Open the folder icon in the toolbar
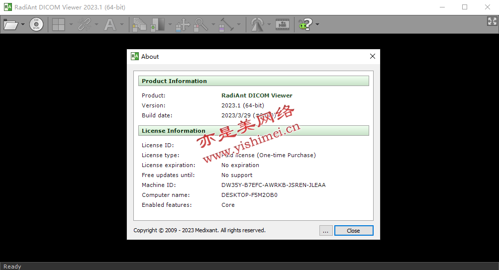Image resolution: width=499 pixels, height=270 pixels. (10, 24)
